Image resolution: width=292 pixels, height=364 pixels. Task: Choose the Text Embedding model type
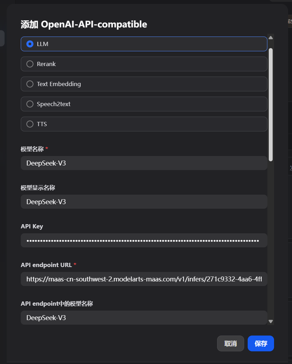pyautogui.click(x=144, y=84)
